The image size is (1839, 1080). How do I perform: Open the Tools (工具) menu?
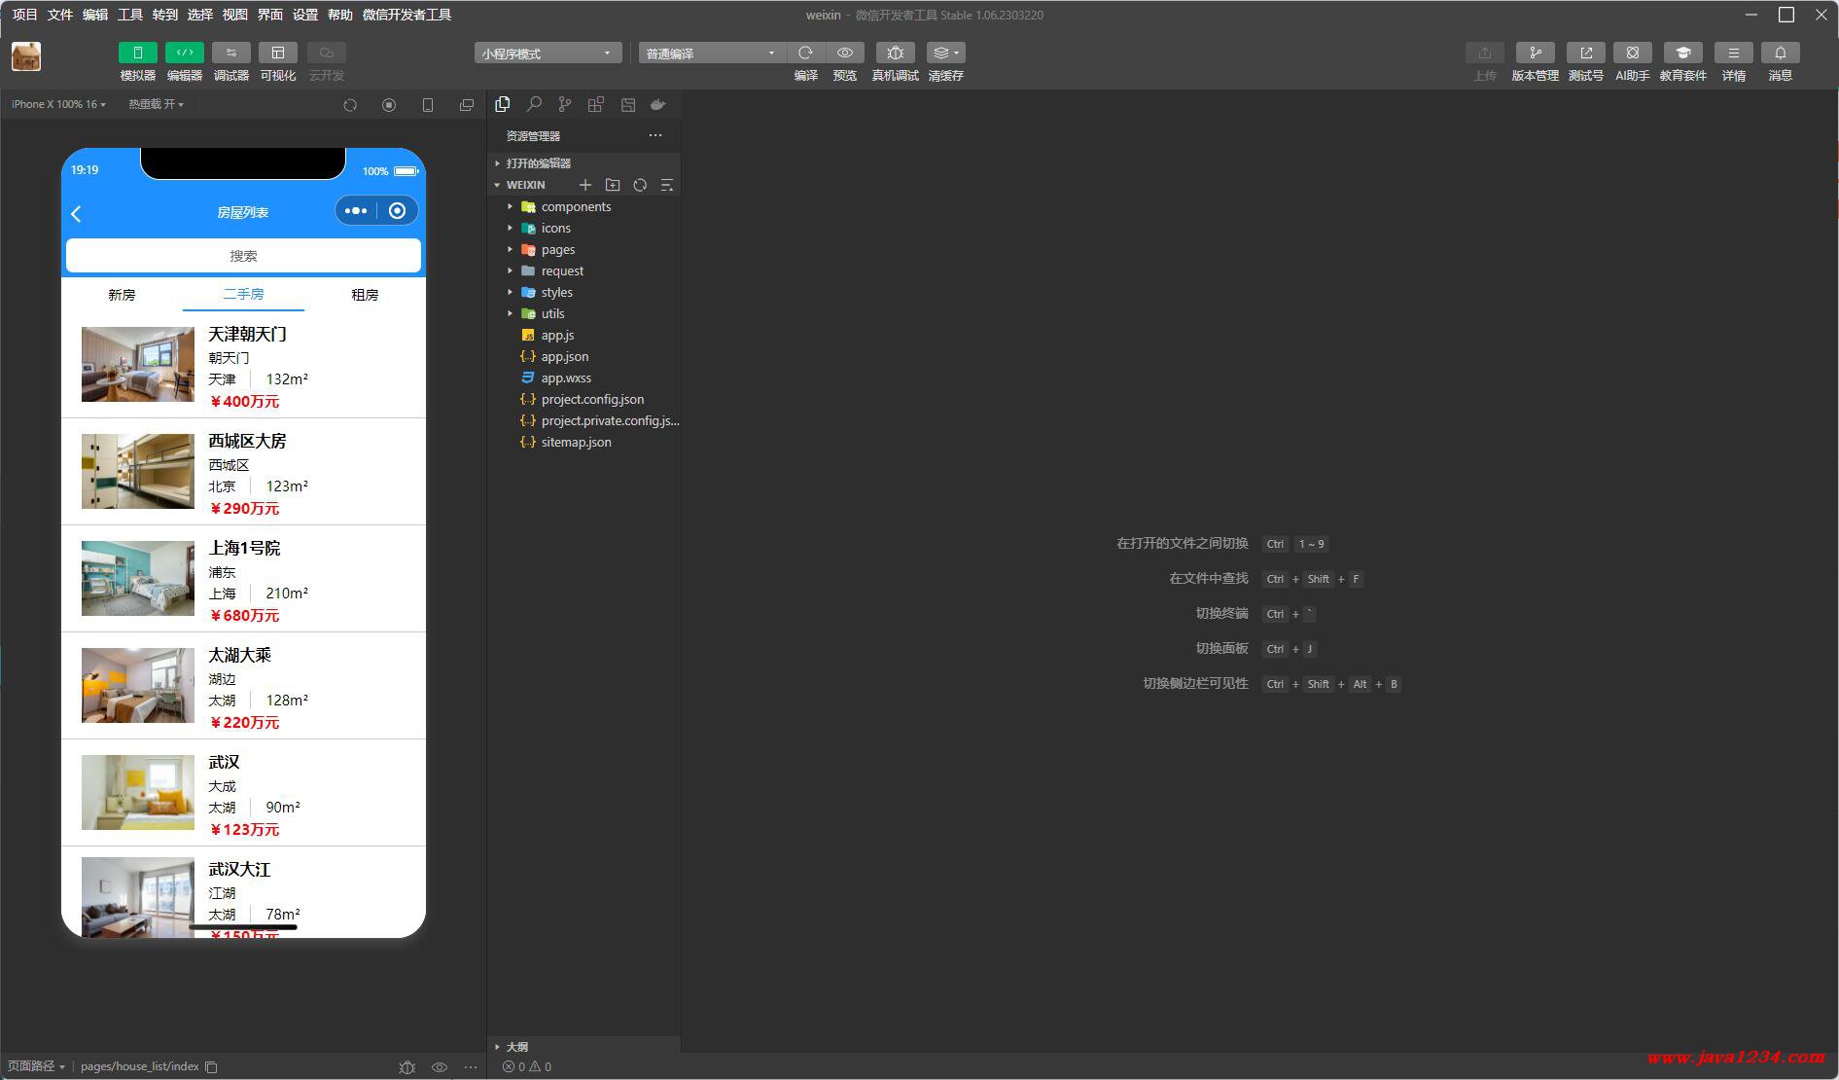tap(129, 15)
